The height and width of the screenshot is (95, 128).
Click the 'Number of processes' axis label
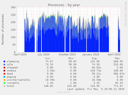(x=3, y=29)
